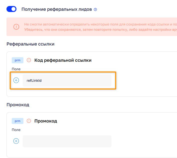Open the refLinkId field selector

67,80
